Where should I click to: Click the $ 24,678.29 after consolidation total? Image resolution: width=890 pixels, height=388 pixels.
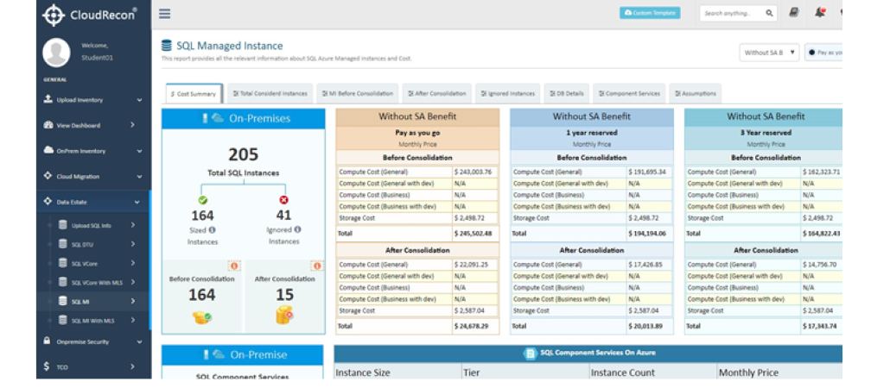[x=471, y=326]
